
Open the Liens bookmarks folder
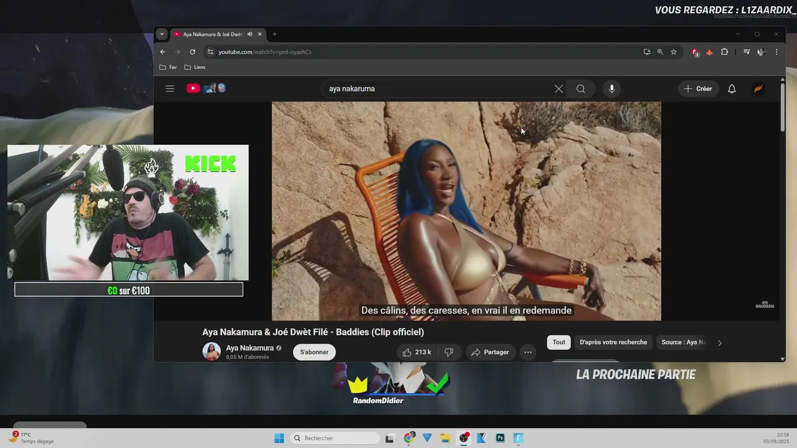click(195, 67)
